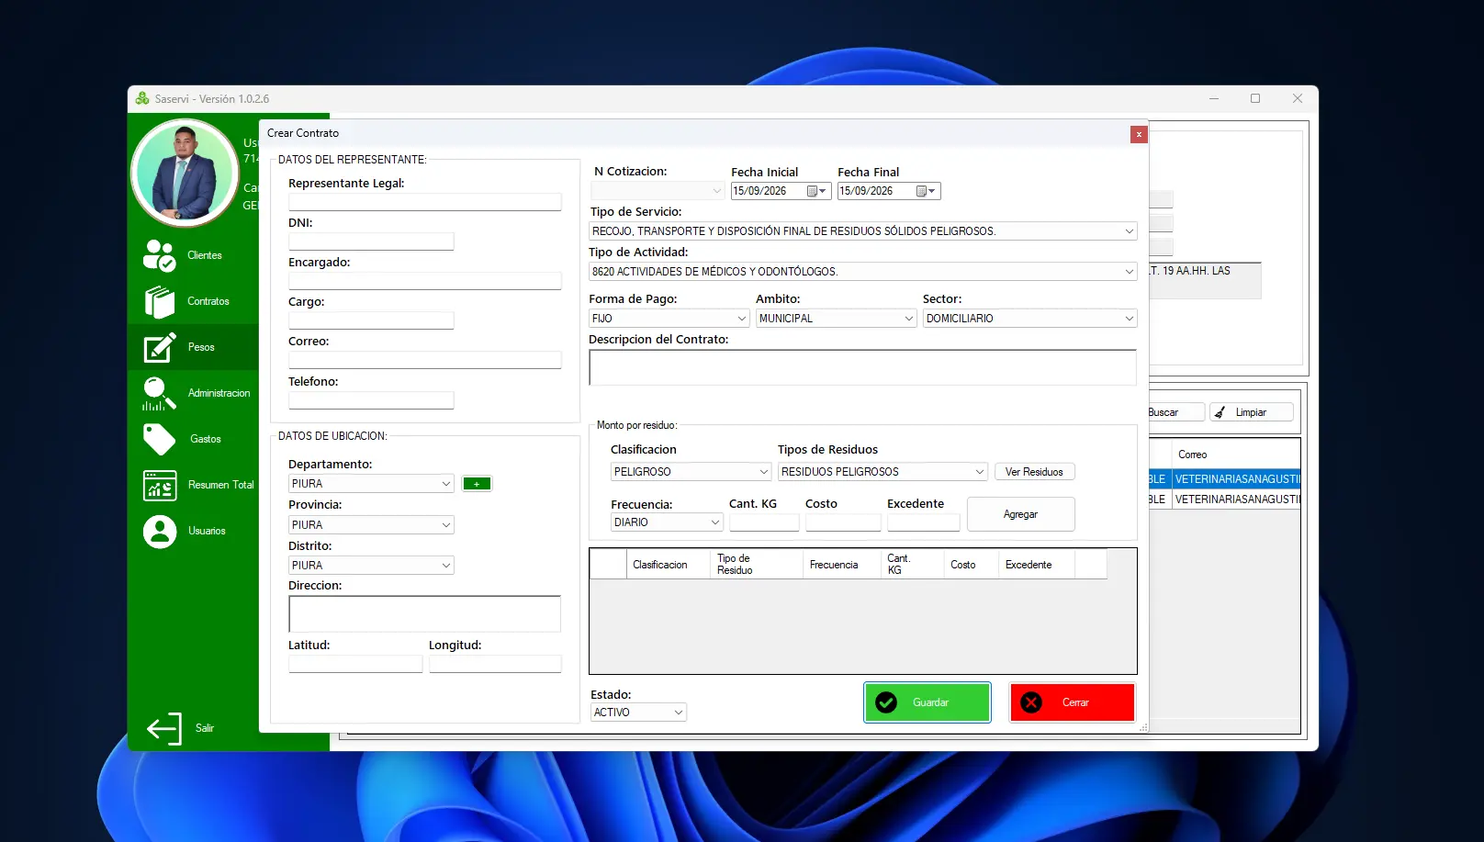
Task: Click the Limpiar broom button
Action: coord(1251,412)
